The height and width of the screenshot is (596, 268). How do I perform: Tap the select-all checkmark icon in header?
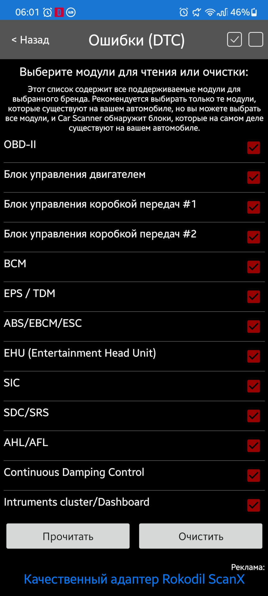[235, 39]
